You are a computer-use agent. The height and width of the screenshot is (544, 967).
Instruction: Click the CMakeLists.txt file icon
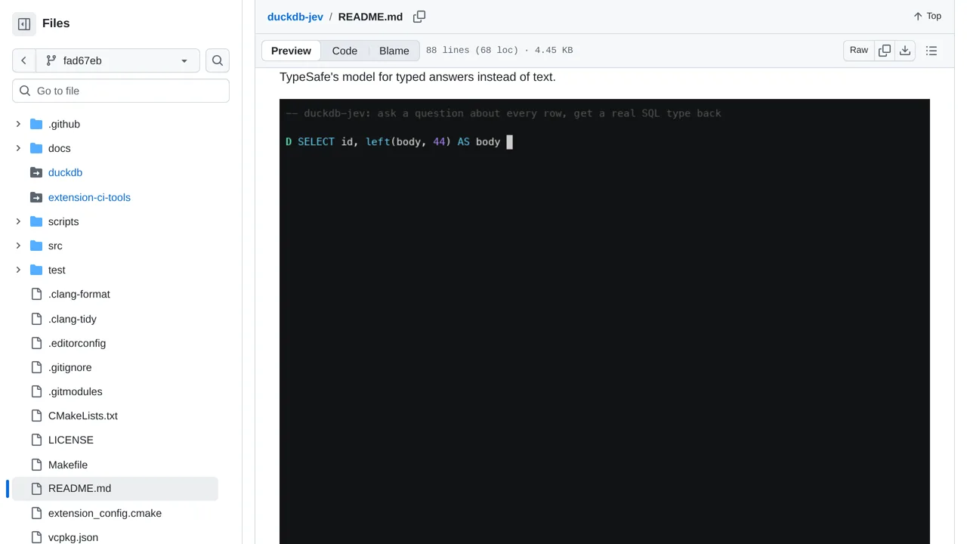click(36, 416)
